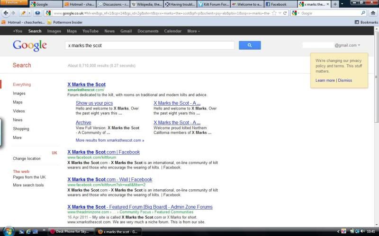Open the 'Show us your pics' sitelink

click(94, 103)
